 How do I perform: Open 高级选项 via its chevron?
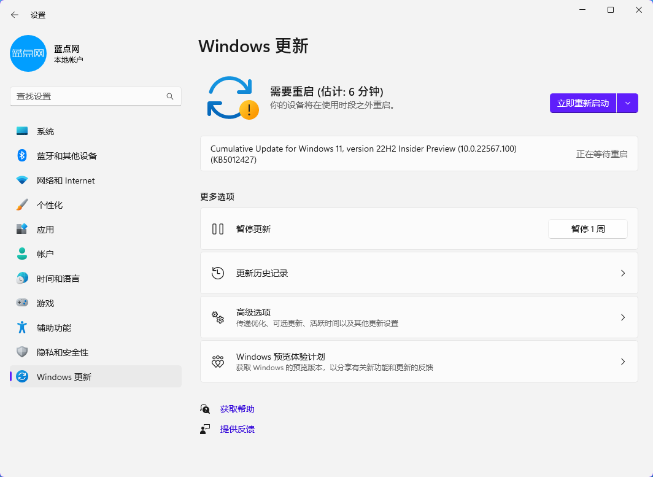point(622,317)
